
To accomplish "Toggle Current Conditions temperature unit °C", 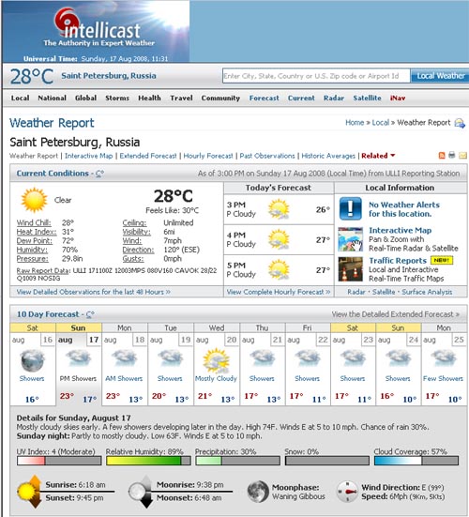I will tap(99, 174).
